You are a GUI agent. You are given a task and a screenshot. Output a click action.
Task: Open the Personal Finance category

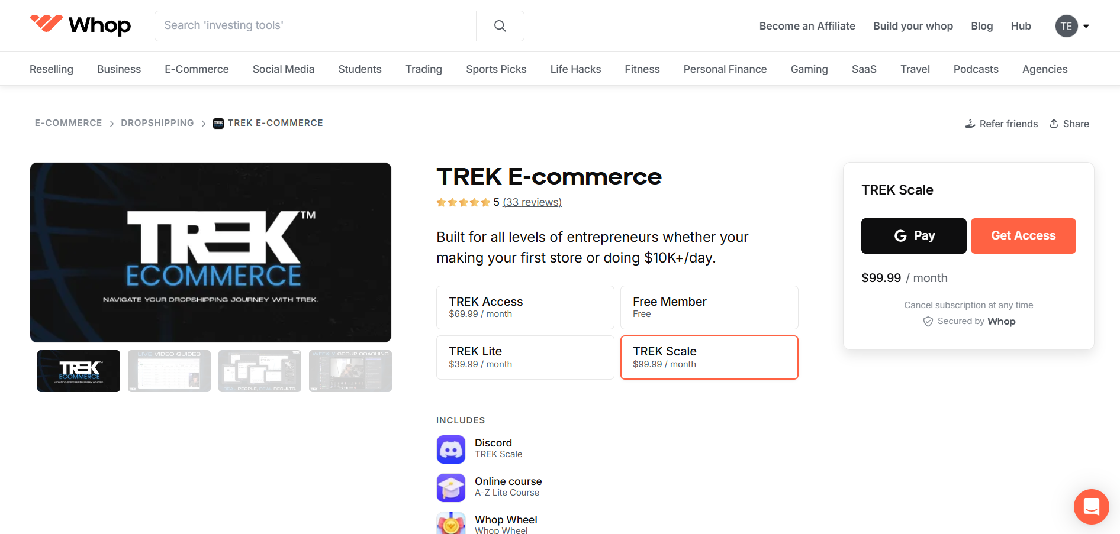[725, 69]
